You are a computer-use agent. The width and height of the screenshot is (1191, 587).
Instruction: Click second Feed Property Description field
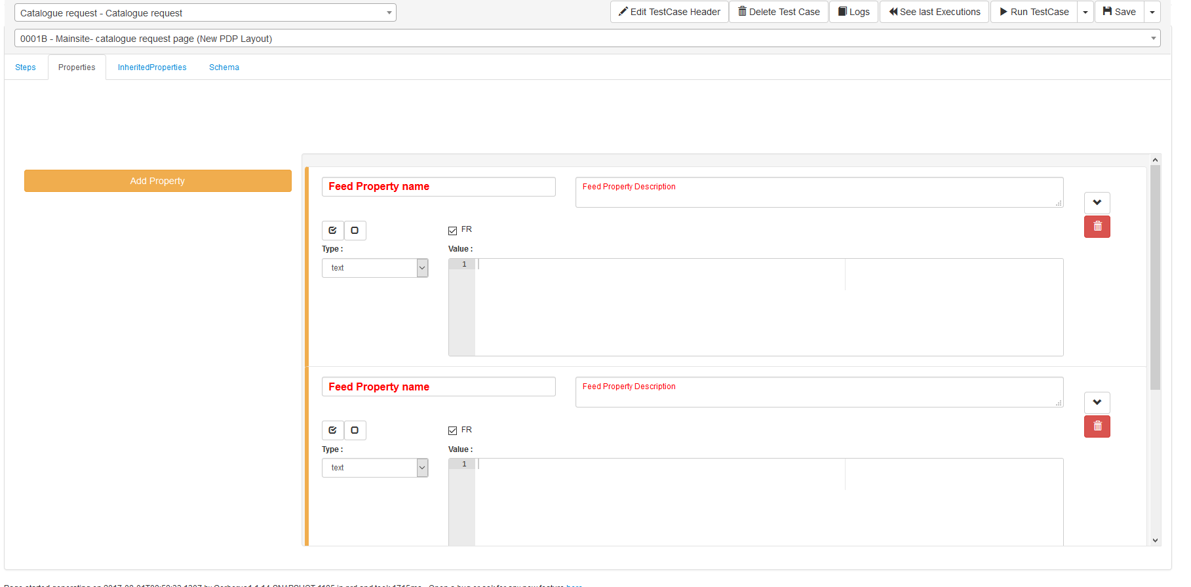pyautogui.click(x=819, y=392)
